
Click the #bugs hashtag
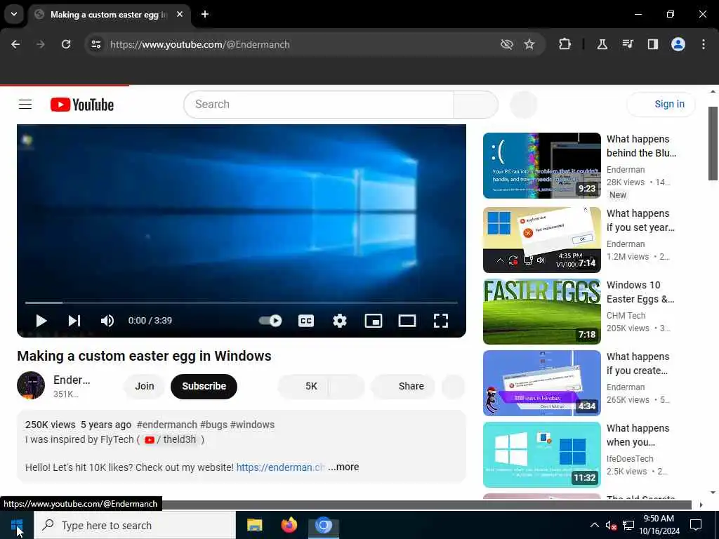click(x=213, y=425)
